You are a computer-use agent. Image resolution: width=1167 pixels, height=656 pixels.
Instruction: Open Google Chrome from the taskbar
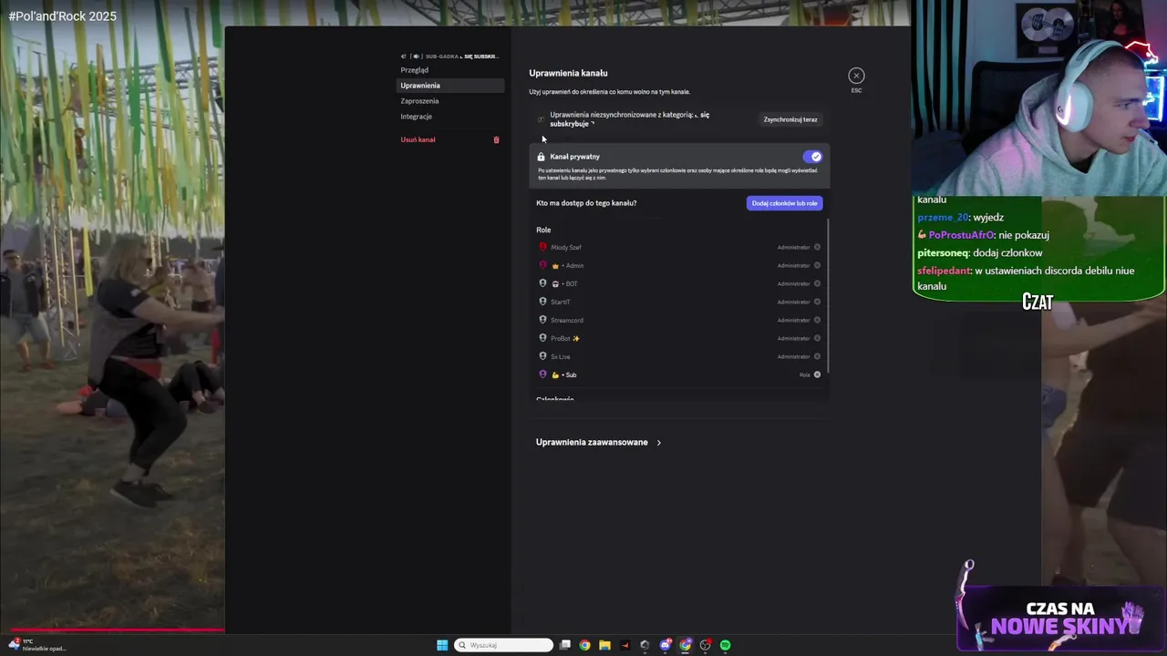(x=585, y=645)
